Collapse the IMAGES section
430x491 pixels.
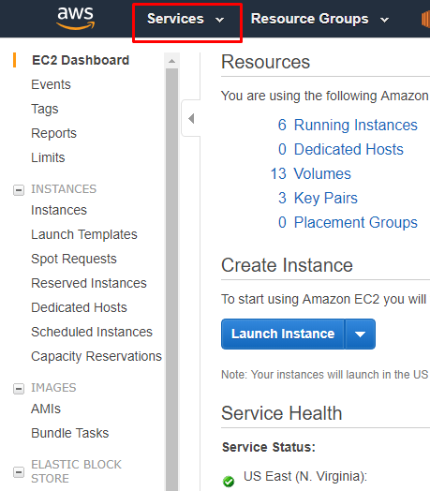point(19,389)
